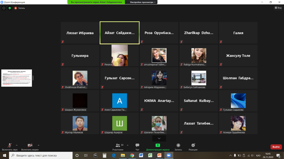Open the Чат chat panel
The width and height of the screenshot is (284, 159).
tap(137, 147)
